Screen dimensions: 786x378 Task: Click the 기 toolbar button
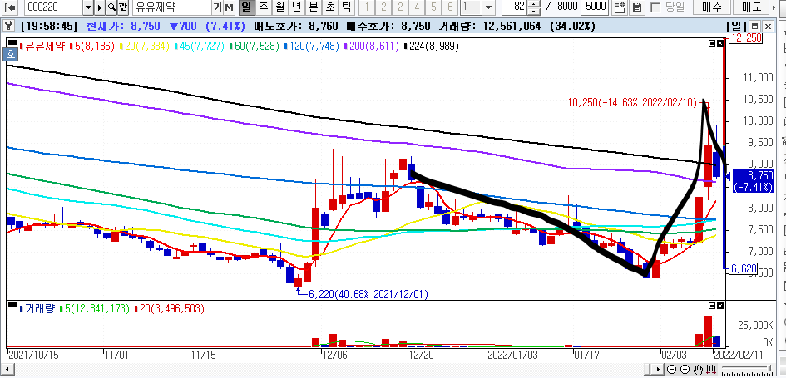[218, 7]
